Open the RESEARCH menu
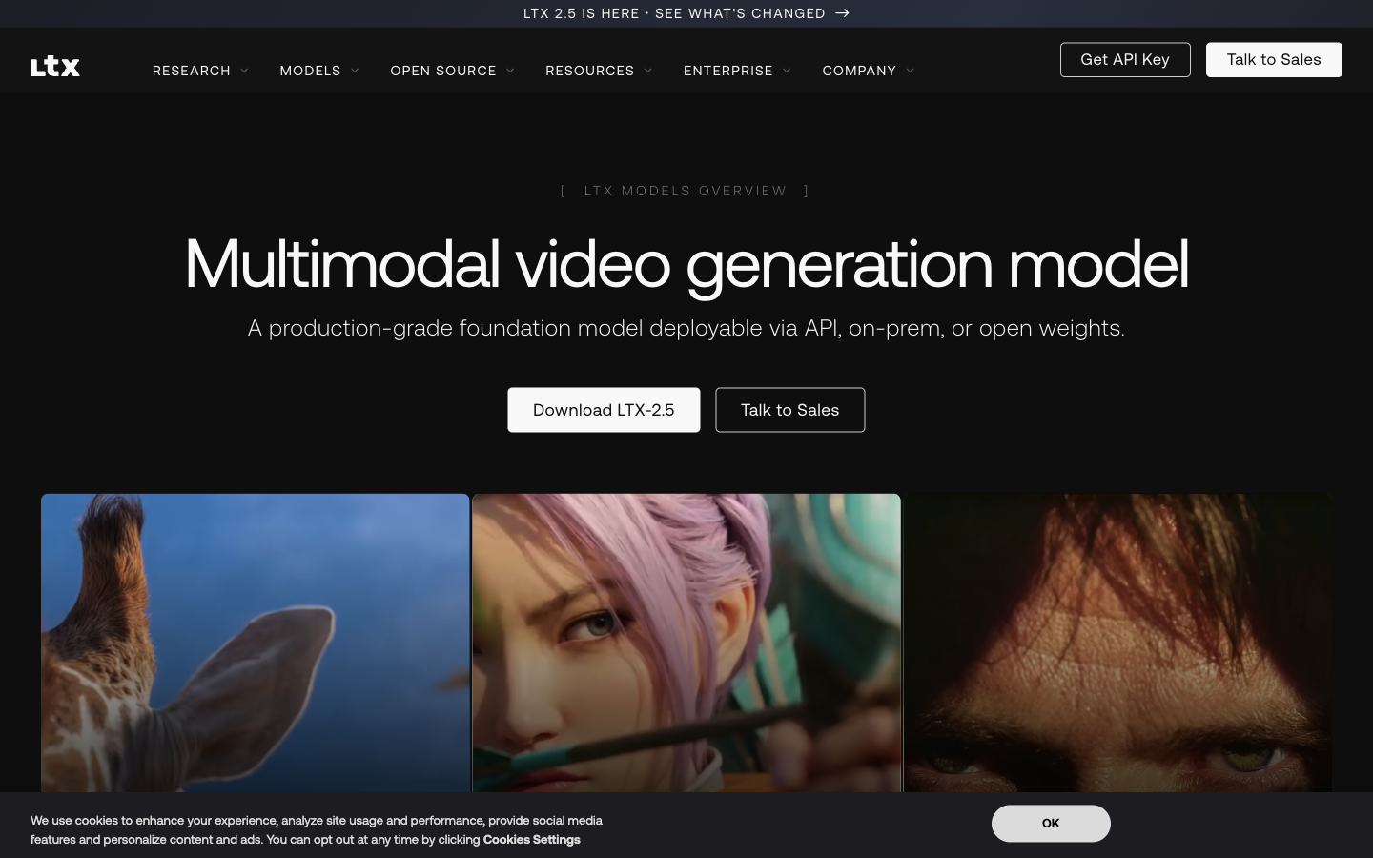 click(192, 71)
